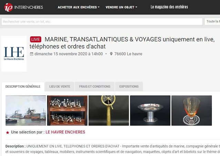Open the steamship harbor painting thumbnail
Image resolution: width=220 pixels, height=156 pixels.
(26, 111)
